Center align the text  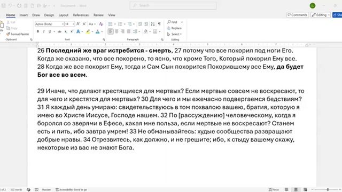tap(116, 31)
